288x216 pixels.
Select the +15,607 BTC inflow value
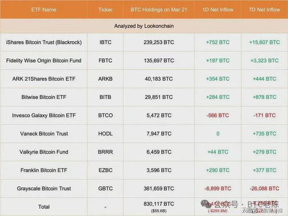pos(264,42)
